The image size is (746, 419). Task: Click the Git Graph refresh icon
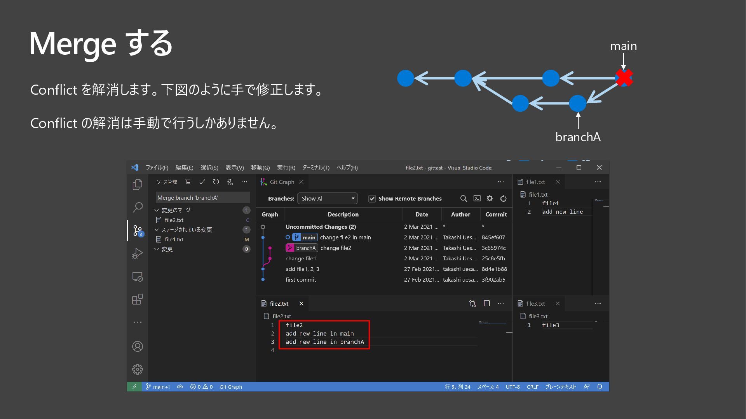[503, 199]
